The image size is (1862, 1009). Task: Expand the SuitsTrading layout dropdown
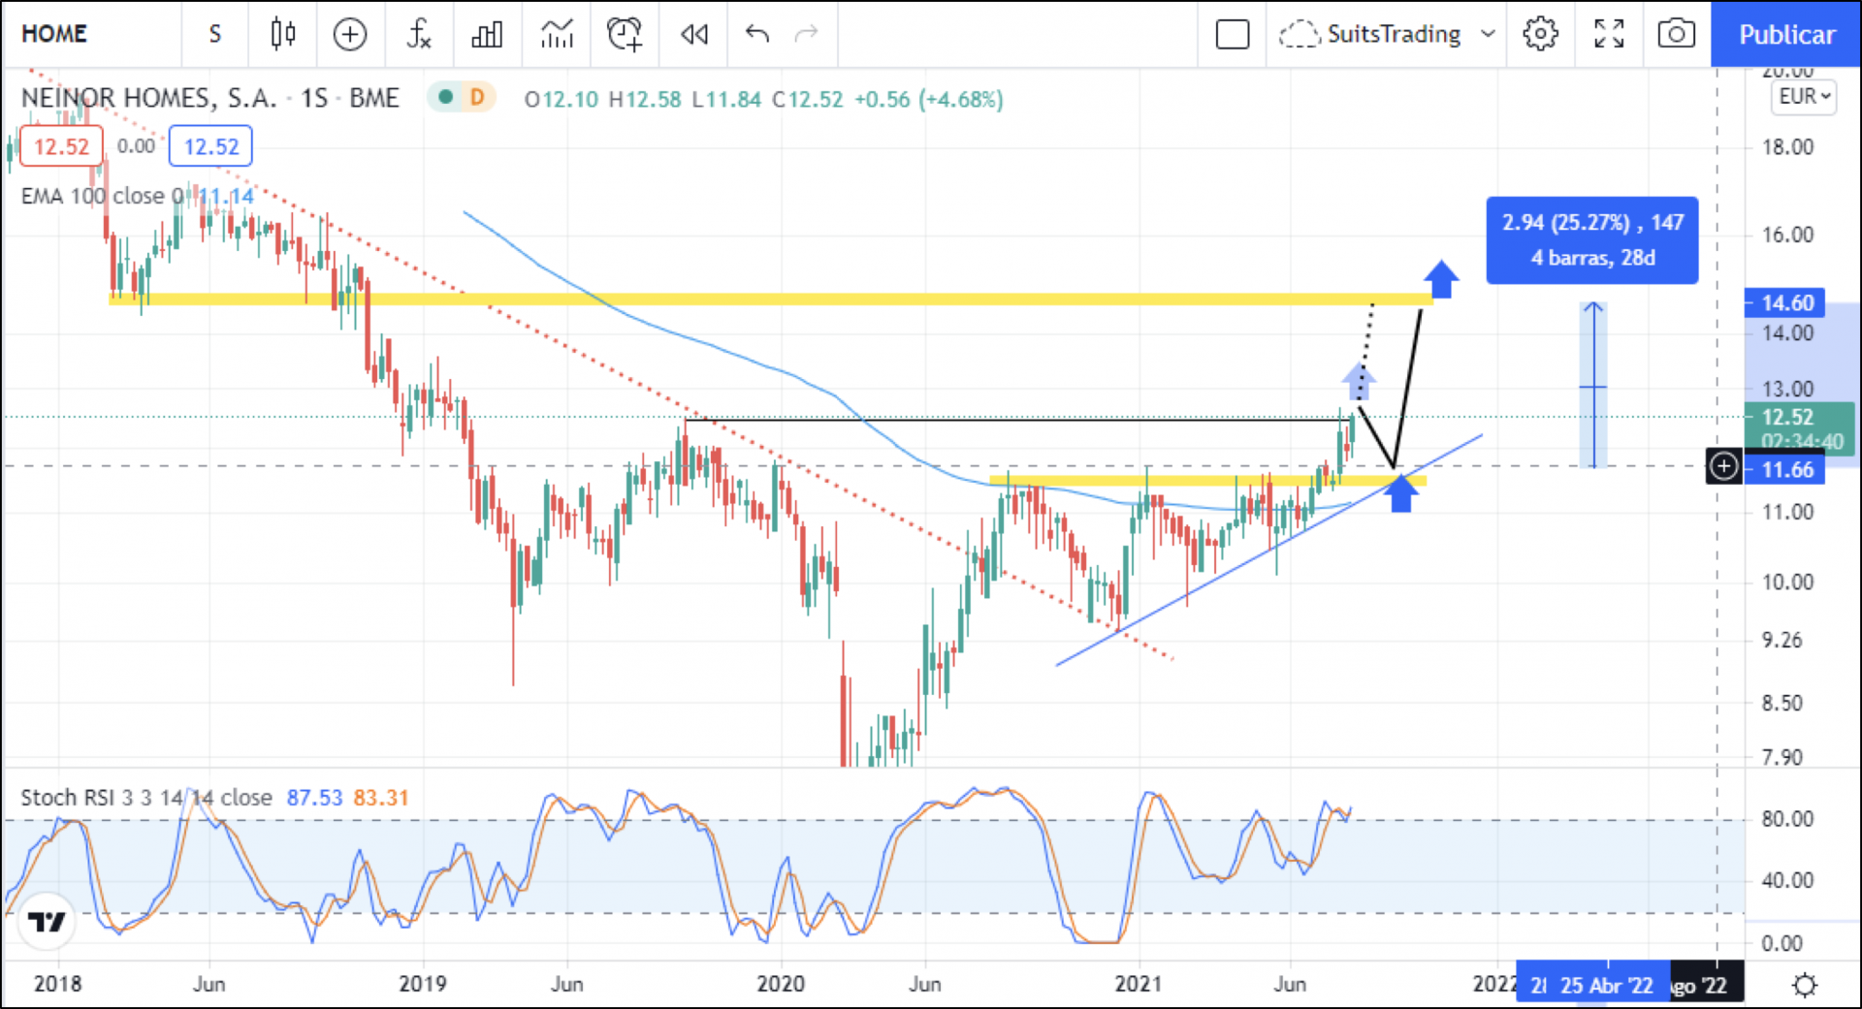pos(1487,35)
